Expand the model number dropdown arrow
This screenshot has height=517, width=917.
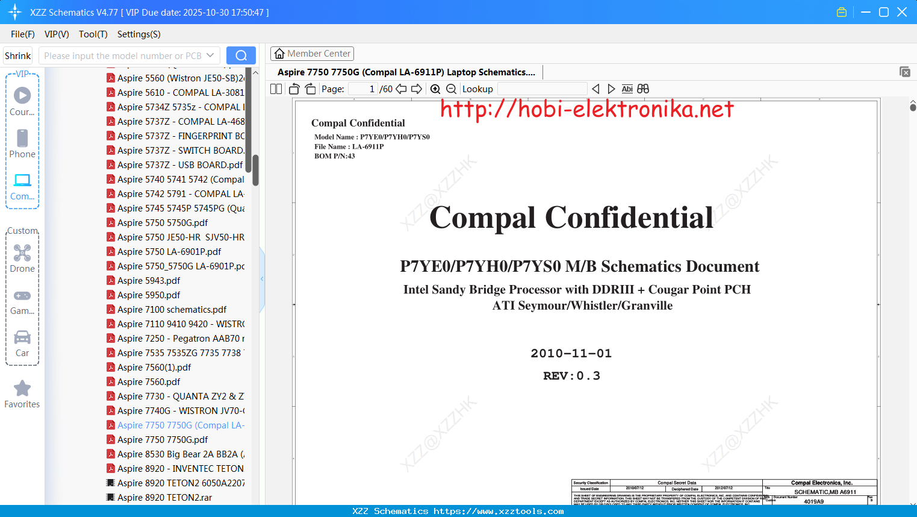click(210, 55)
